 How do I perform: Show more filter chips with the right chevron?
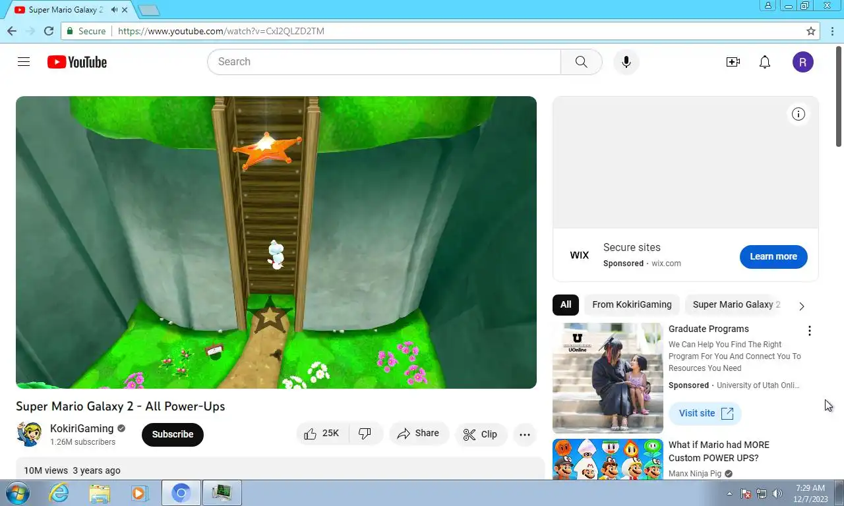(x=802, y=306)
